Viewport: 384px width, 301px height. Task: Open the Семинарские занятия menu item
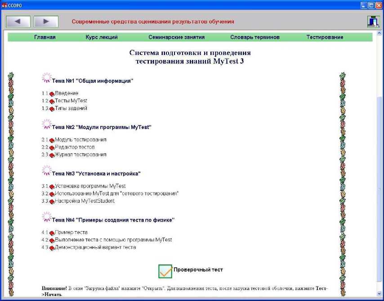pyautogui.click(x=176, y=37)
